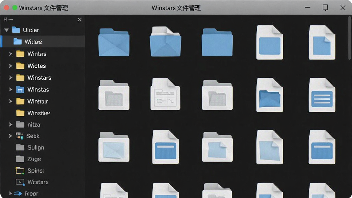Select the Winstiles label in sidebar
The image size is (352, 198).
point(38,113)
